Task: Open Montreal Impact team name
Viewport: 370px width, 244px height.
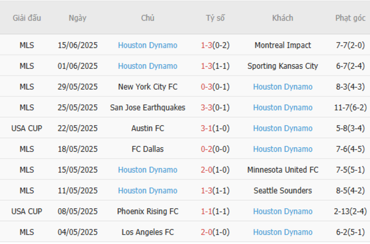Action: 282,46
